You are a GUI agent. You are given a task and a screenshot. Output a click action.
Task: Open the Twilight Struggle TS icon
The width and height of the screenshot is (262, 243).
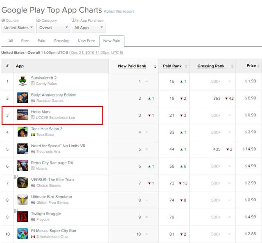[x=23, y=216]
